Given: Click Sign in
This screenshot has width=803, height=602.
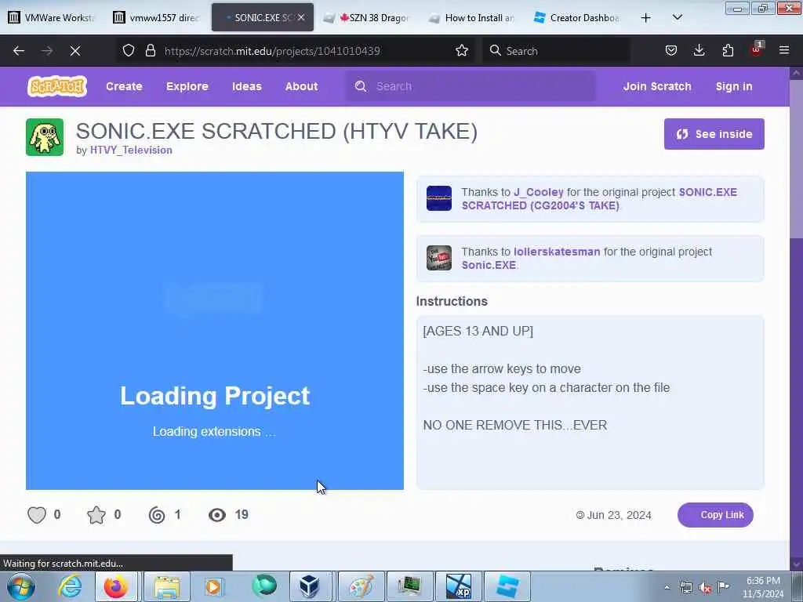Looking at the screenshot, I should point(734,86).
